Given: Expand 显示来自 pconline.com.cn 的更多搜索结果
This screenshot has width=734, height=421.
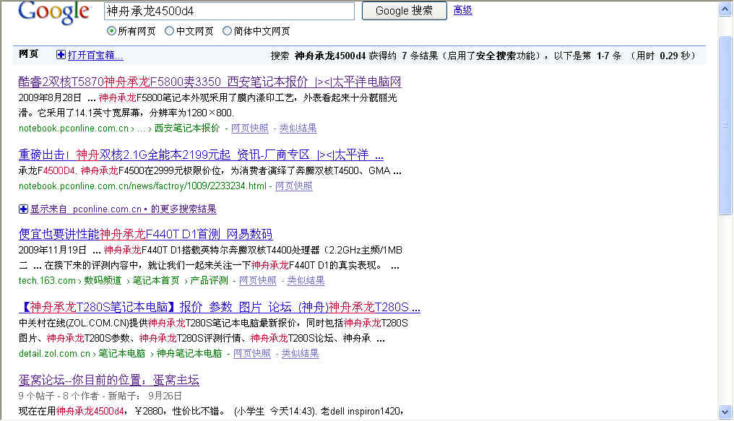Looking at the screenshot, I should tap(123, 209).
